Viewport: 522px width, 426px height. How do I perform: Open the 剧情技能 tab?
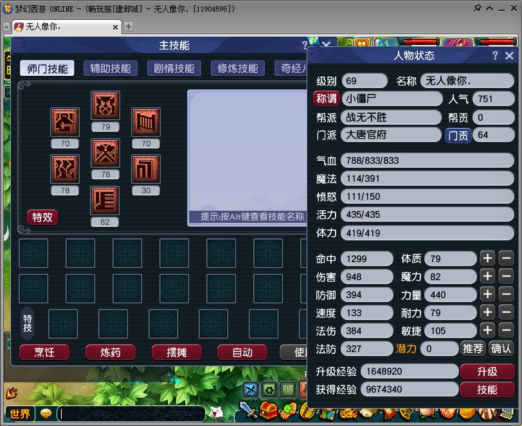[172, 68]
